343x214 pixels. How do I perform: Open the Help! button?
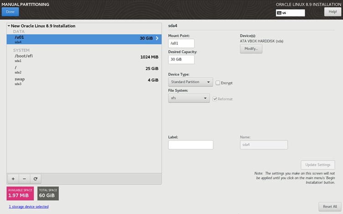pos(333,12)
